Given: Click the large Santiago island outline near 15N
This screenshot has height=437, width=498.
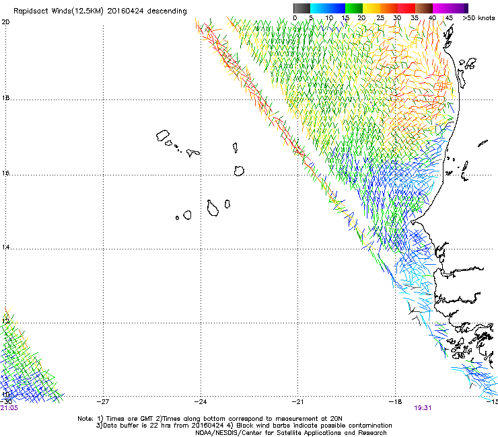Looking at the screenshot, I should [213, 208].
